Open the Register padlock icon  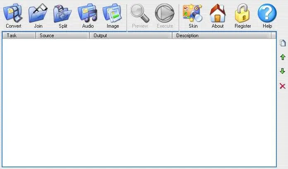click(242, 16)
